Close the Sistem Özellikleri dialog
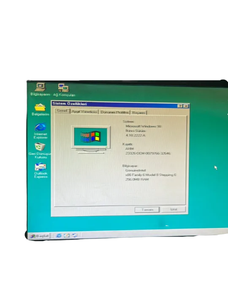Image resolution: width=228 pixels, height=304 pixels. [x=186, y=106]
